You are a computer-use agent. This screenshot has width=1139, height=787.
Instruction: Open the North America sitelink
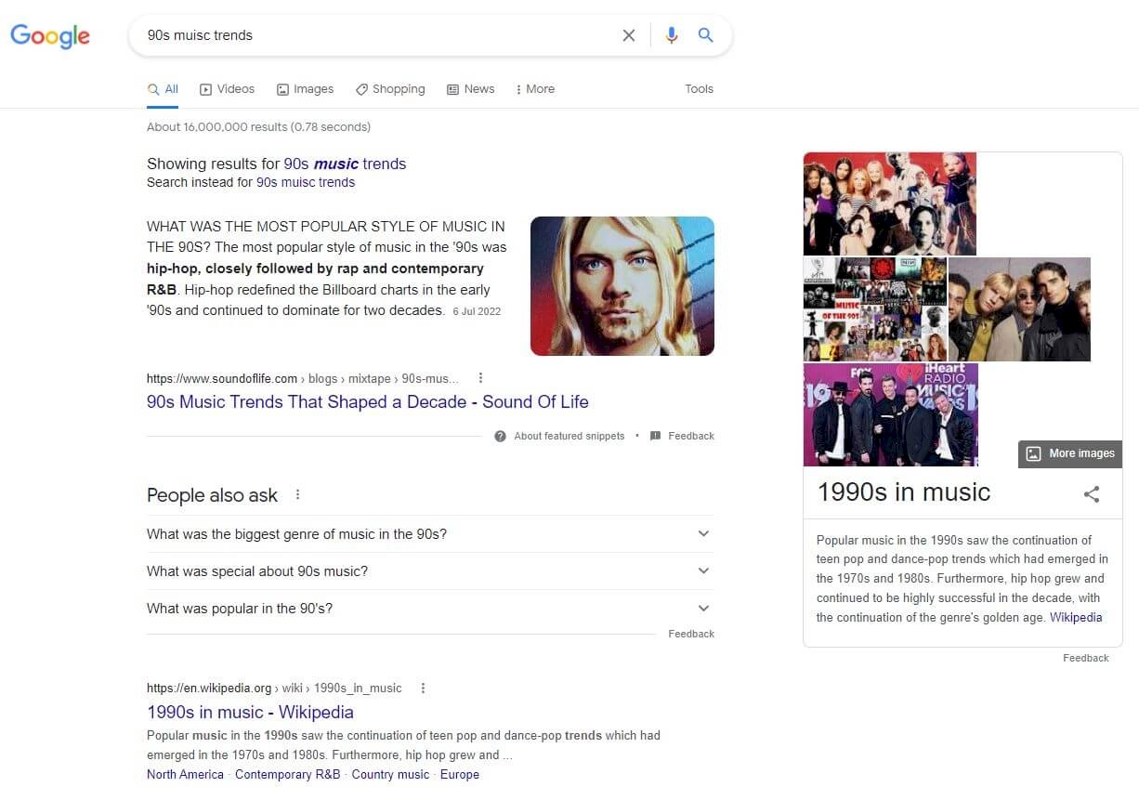[185, 774]
